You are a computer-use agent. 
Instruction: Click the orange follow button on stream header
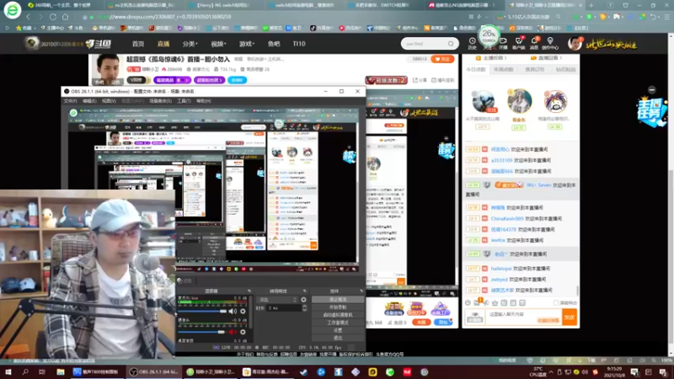[442, 59]
